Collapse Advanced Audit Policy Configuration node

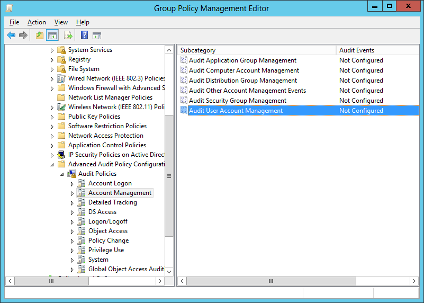[52, 165]
